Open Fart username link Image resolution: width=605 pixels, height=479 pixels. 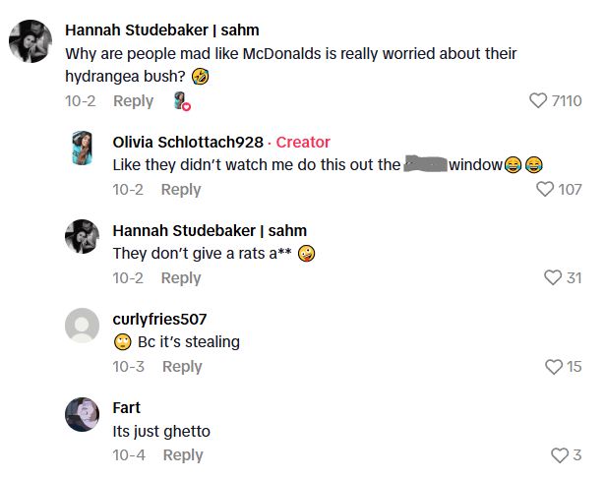point(127,407)
